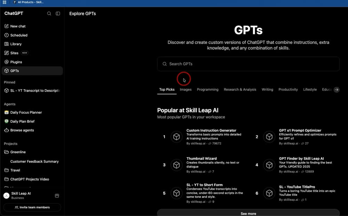Click the Popular at Skill Leap AI heading

tap(188, 110)
